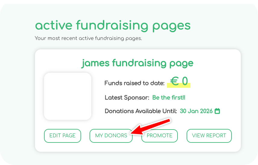Open the Edit Page button
Viewport: 258px width, 165px height.
point(62,136)
